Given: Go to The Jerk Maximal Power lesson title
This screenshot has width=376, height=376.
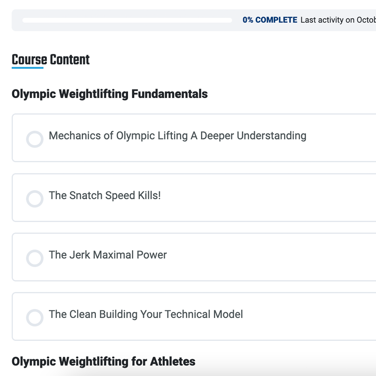Looking at the screenshot, I should point(108,255).
